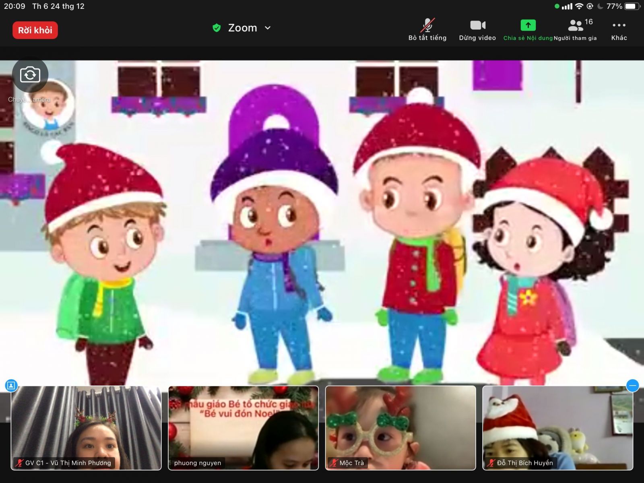Select Mộc Trà video thumbnail

(x=400, y=427)
